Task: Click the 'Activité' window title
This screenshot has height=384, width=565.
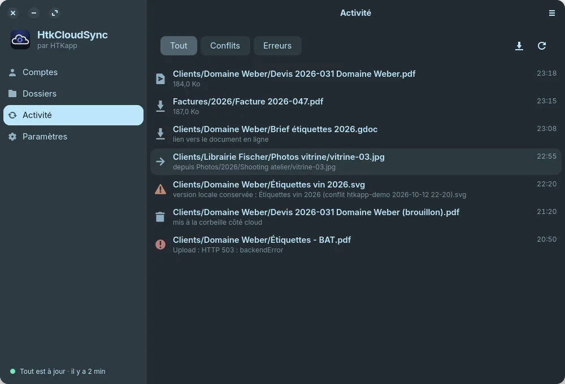Action: pyautogui.click(x=355, y=13)
